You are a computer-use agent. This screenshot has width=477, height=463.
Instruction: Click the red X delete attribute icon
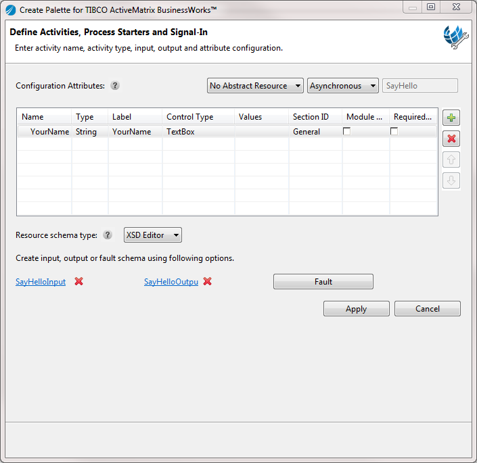tap(451, 139)
